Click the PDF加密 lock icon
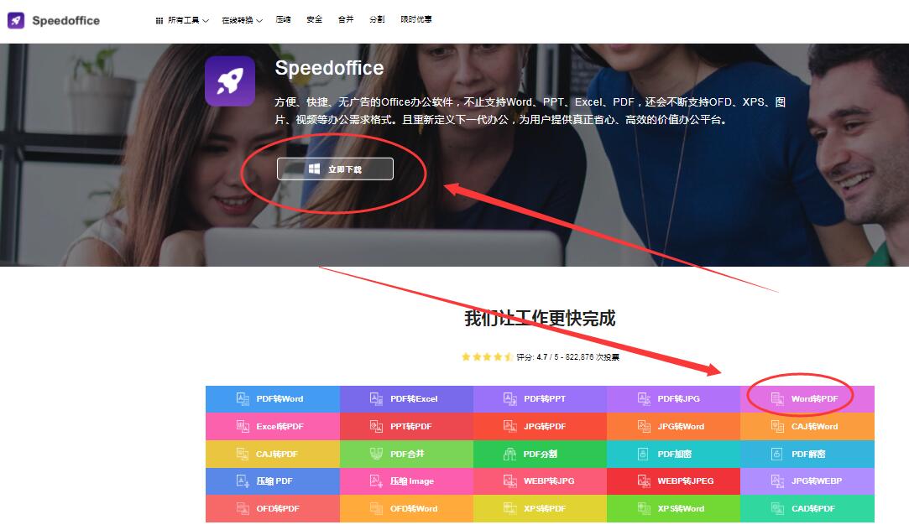The image size is (909, 530). [x=643, y=455]
